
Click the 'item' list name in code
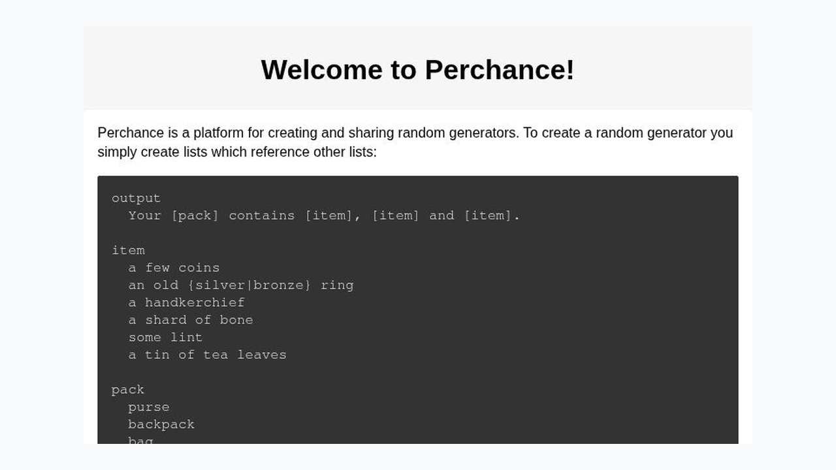click(128, 250)
